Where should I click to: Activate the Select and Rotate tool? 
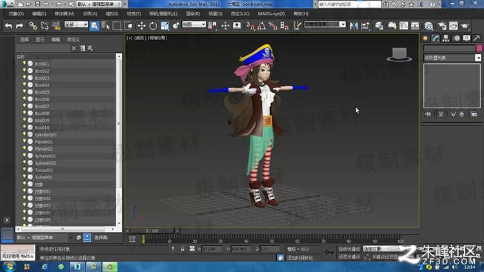(153, 26)
